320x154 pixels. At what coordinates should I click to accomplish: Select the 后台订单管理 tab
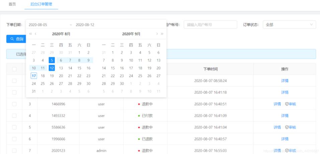pos(41,4)
